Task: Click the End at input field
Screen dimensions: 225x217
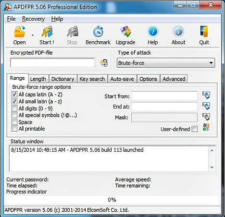Action: click(x=164, y=107)
